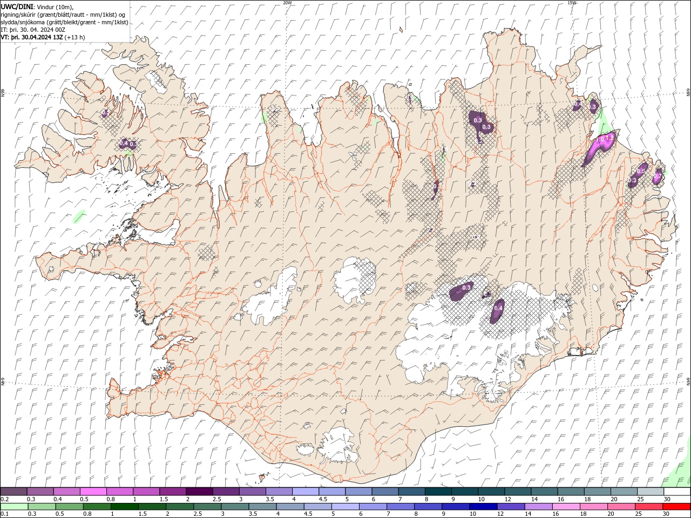
Task: Pick the palest green bottom-row swatch between 0.1 and 0.3
Action: click(13, 507)
